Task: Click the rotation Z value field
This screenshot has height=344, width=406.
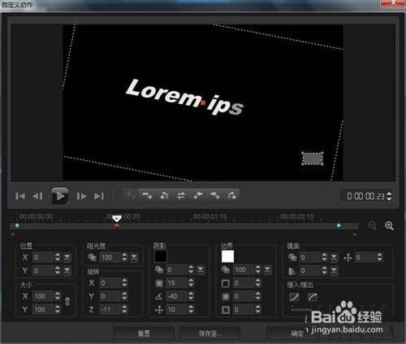Action: pyautogui.click(x=110, y=309)
